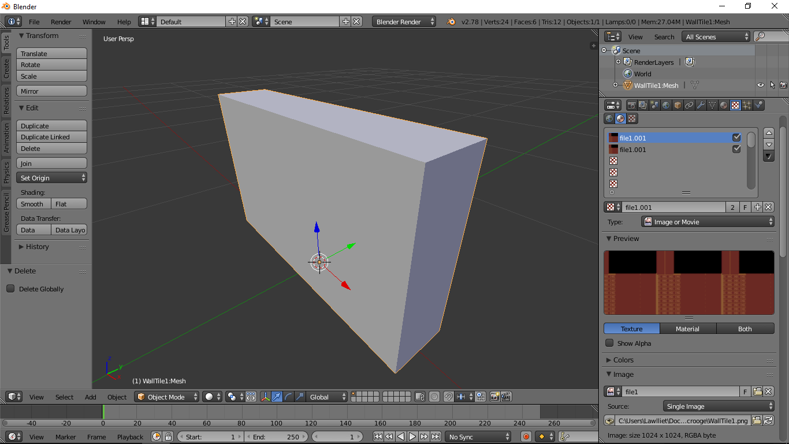Switch to the Create tab in the tool shelf
The image size is (789, 444).
coord(6,68)
